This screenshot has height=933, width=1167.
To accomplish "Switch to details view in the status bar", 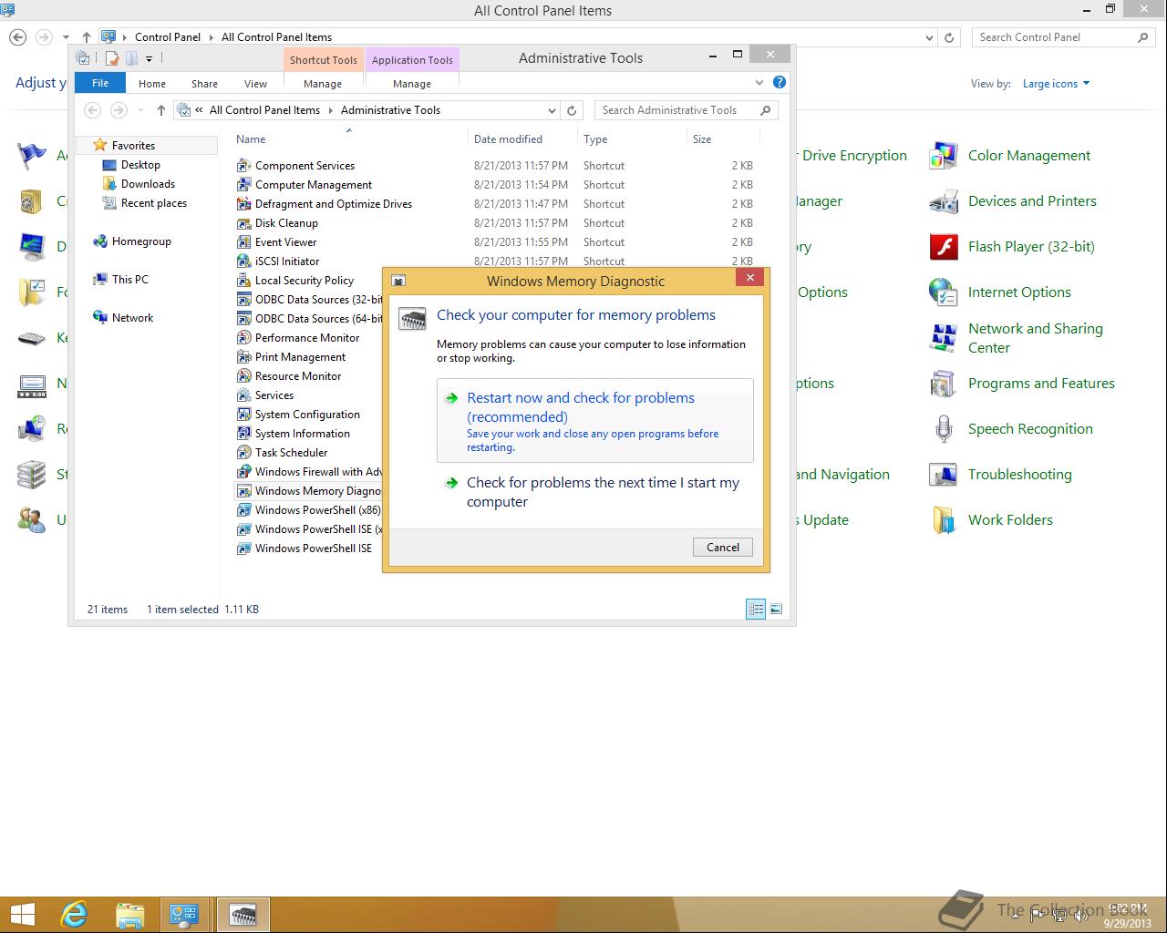I will click(x=756, y=610).
